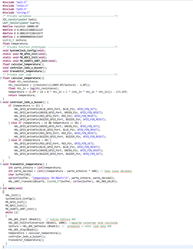
Task: Click the #include "main.h" line
Action: click(x=16, y=2)
